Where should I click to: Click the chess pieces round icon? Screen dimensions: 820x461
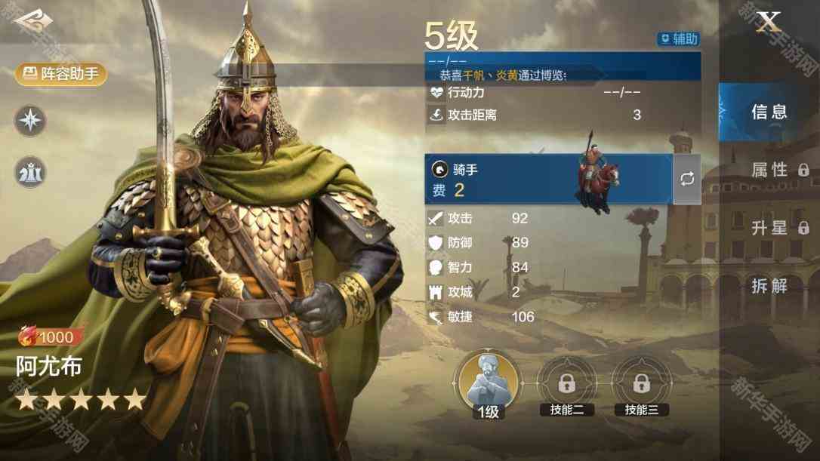[29, 172]
